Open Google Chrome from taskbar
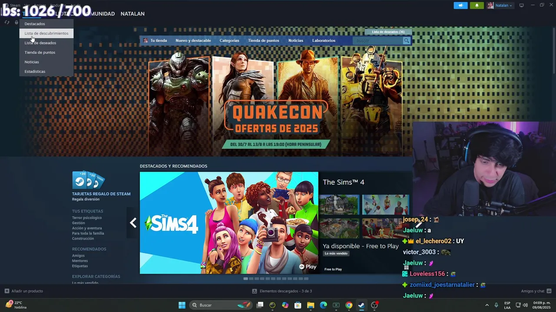556x312 pixels. (x=349, y=305)
